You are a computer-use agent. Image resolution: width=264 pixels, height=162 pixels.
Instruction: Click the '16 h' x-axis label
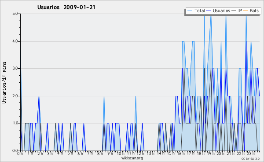[181, 154]
